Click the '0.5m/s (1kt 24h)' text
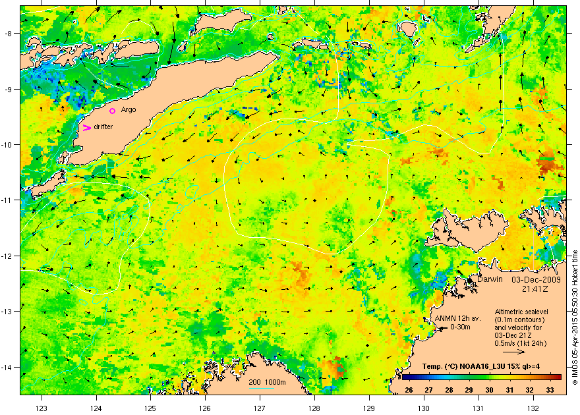The width and height of the screenshot is (580, 415). pos(521,343)
